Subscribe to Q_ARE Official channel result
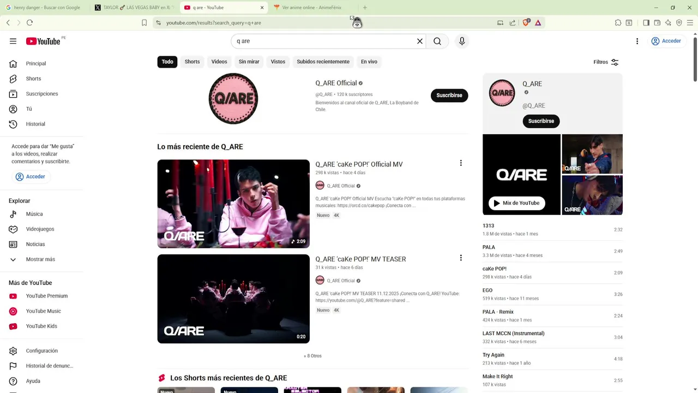Viewport: 698px width, 393px height. (x=449, y=96)
